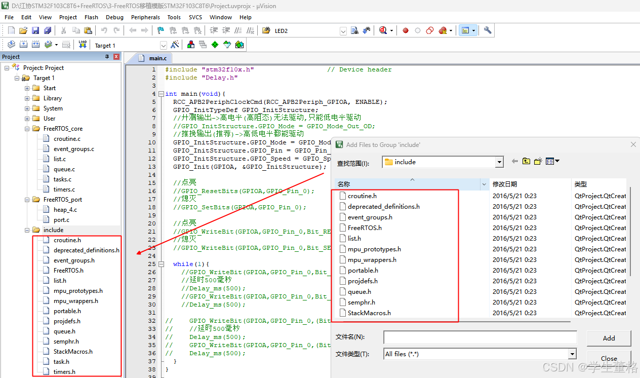Toggle a bookmark with the blue flag icon
This screenshot has width=640, height=378.
(x=161, y=30)
